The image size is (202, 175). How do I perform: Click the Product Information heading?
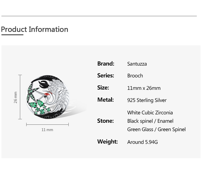pyautogui.click(x=35, y=29)
